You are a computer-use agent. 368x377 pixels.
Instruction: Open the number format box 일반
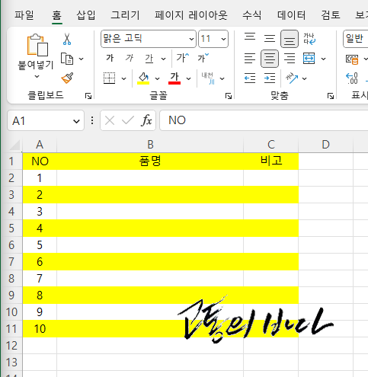tap(356, 39)
